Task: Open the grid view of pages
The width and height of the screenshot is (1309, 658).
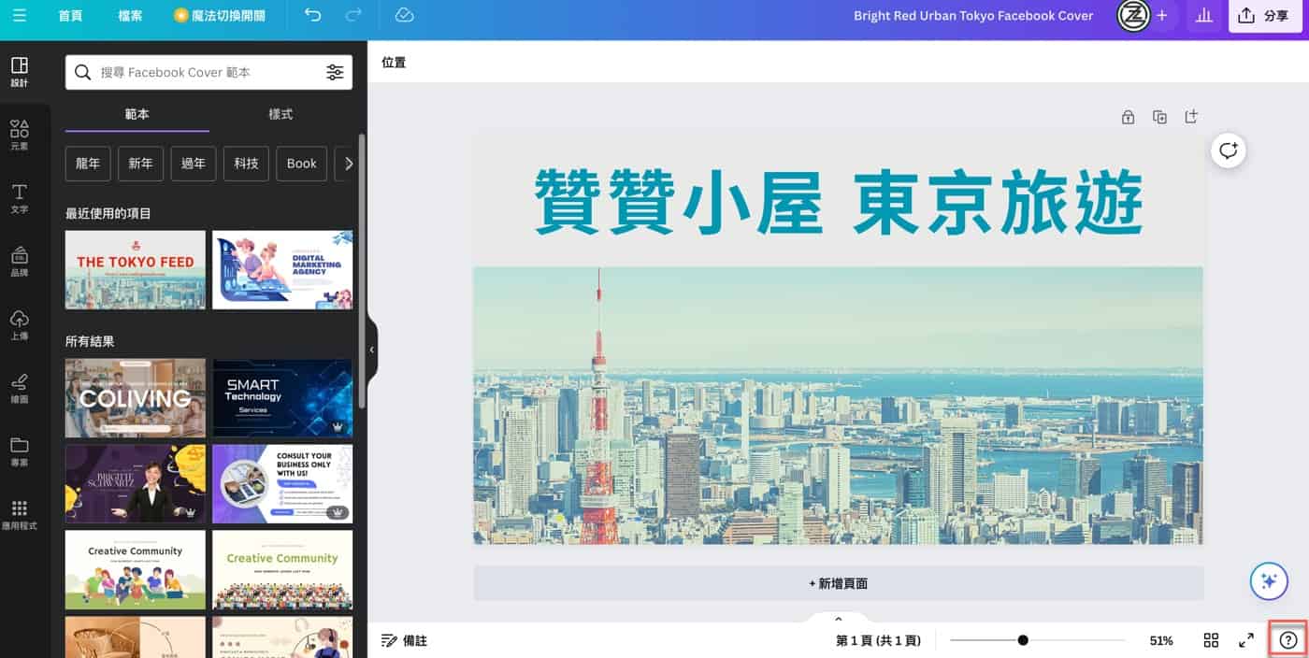Action: [x=1211, y=640]
